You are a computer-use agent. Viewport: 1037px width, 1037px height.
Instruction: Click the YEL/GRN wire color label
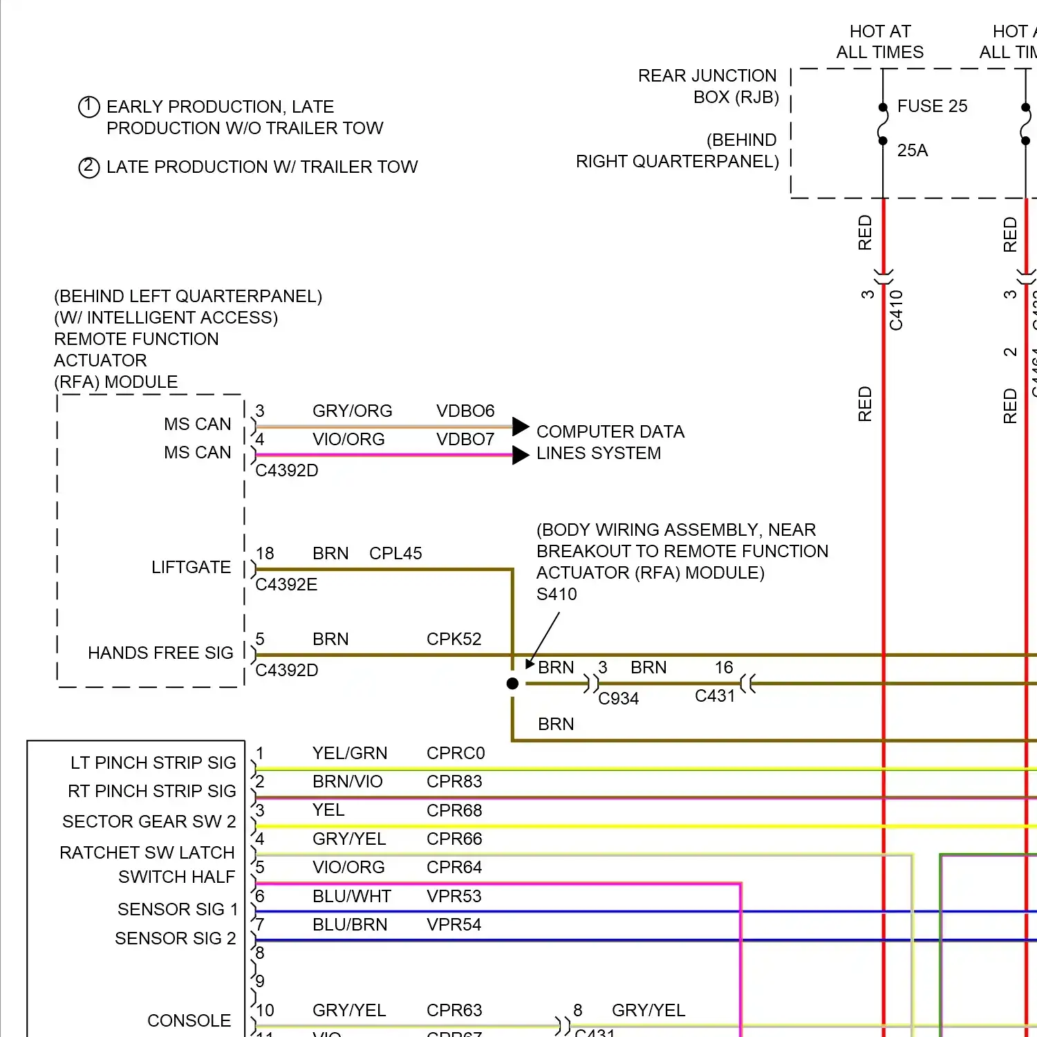click(x=350, y=753)
